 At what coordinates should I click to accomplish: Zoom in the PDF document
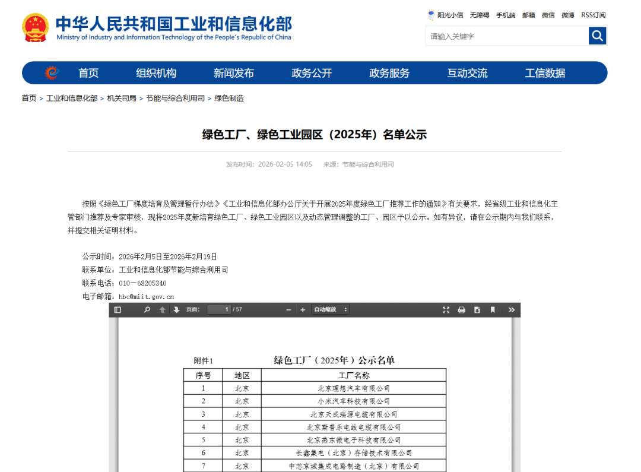tap(303, 309)
